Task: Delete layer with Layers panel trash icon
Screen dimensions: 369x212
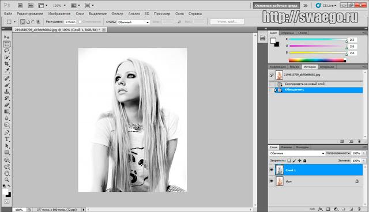Action: [x=359, y=209]
